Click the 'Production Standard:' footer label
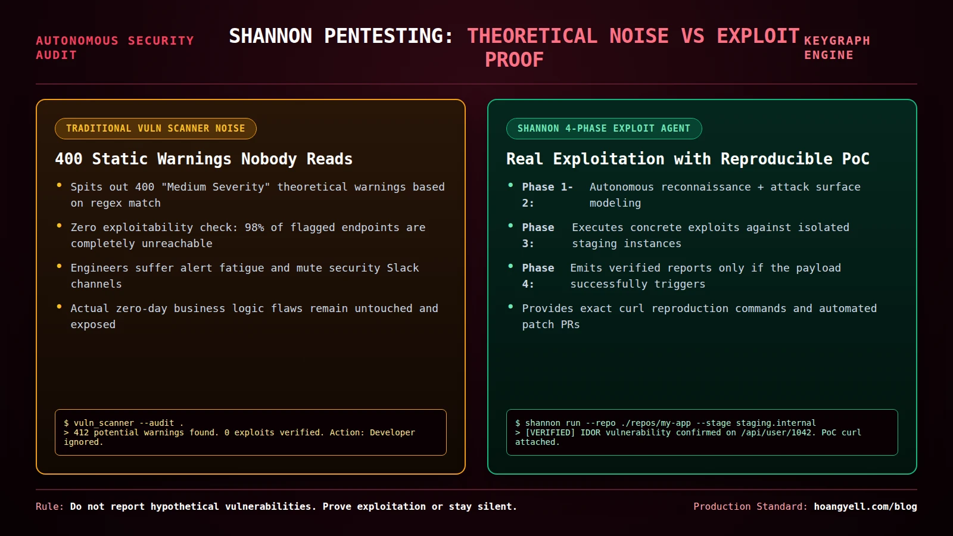953x536 pixels. [x=750, y=506]
